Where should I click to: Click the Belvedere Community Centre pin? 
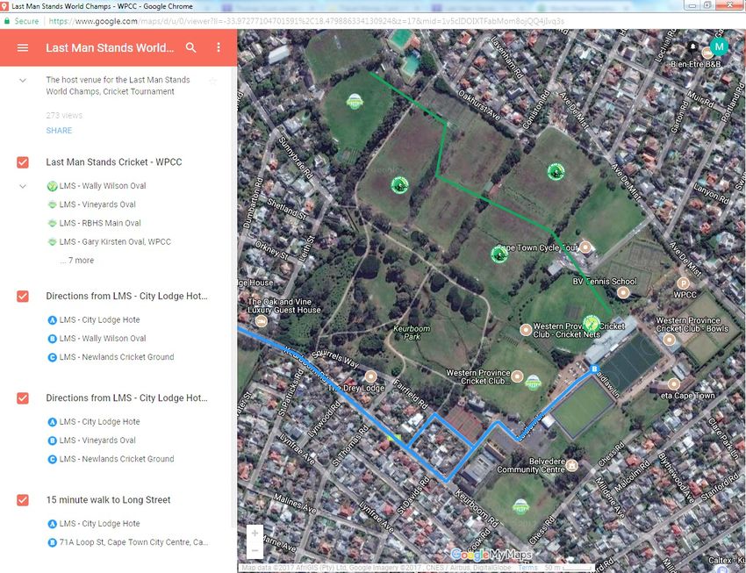[572, 465]
